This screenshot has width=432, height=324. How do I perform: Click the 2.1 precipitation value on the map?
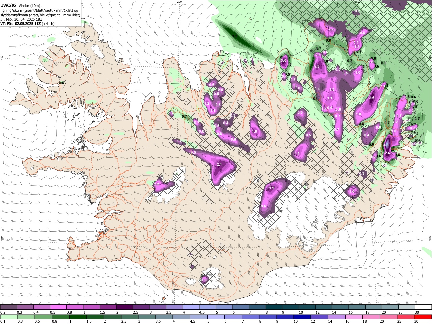(219, 164)
